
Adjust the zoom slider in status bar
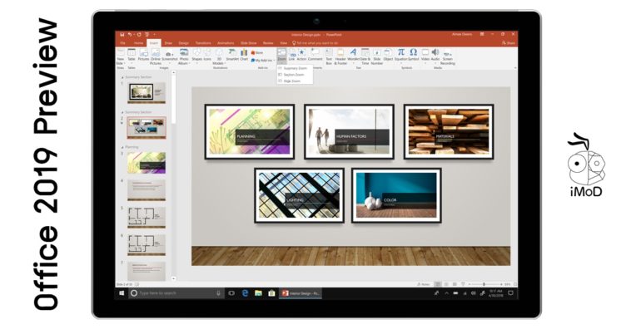click(484, 284)
